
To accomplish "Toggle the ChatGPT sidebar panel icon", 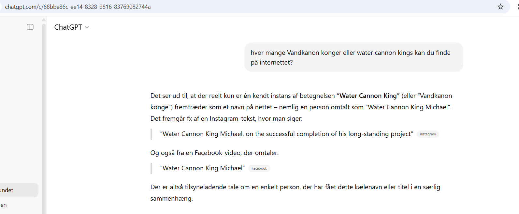I will click(30, 27).
